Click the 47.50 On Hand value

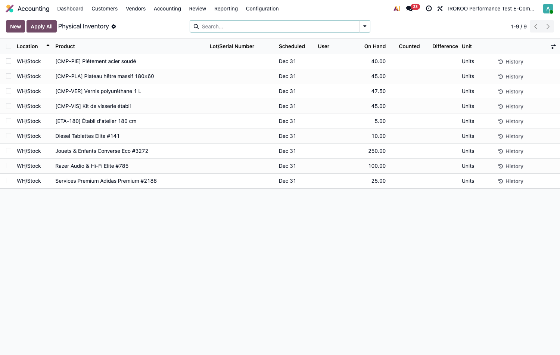(x=379, y=91)
